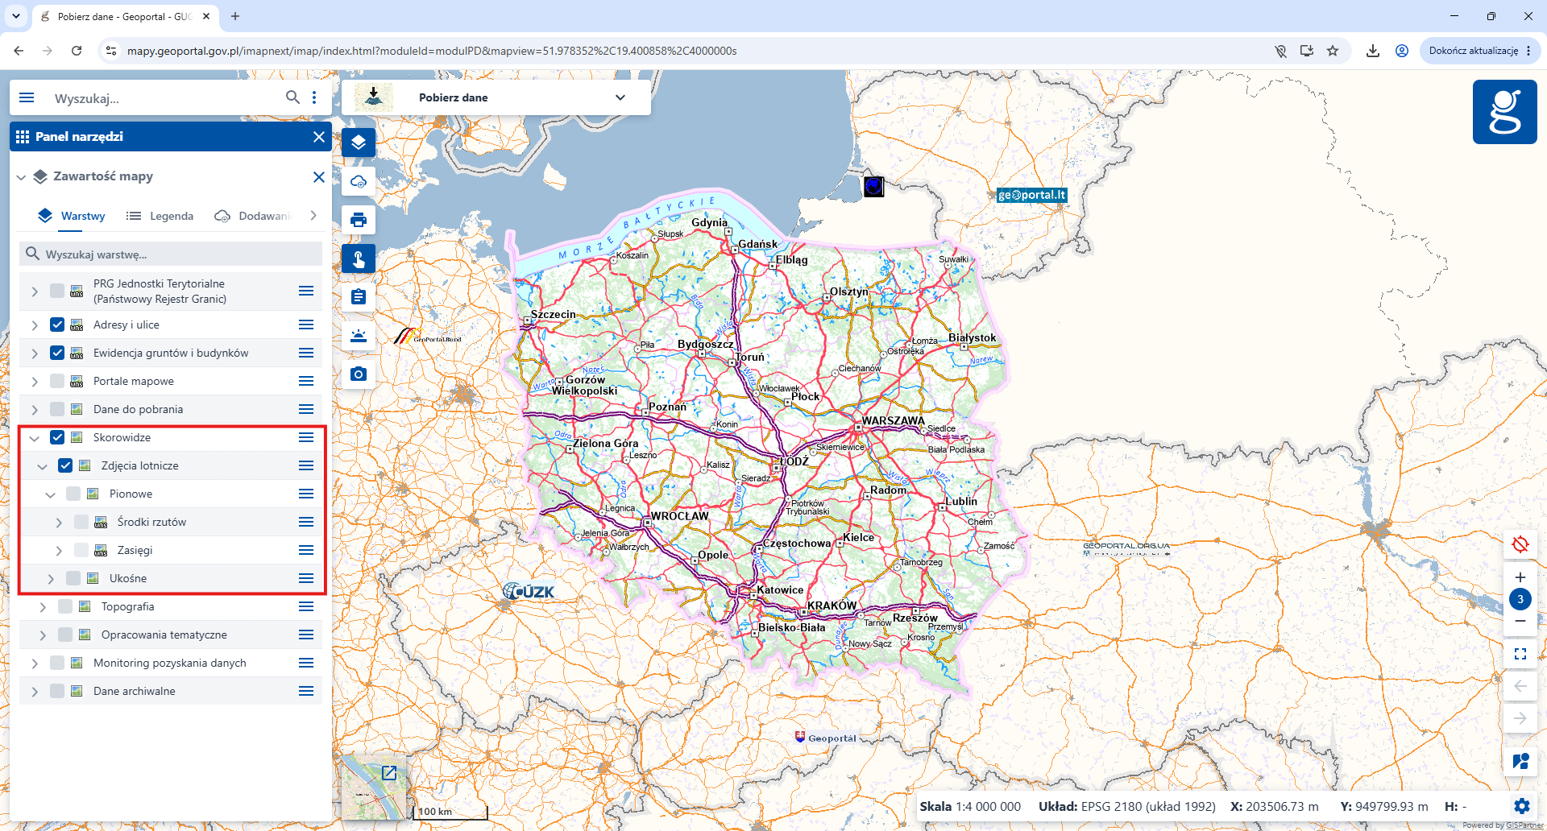1547x831 pixels.
Task: Enable the Środki rzutów checkbox
Action: pos(81,522)
